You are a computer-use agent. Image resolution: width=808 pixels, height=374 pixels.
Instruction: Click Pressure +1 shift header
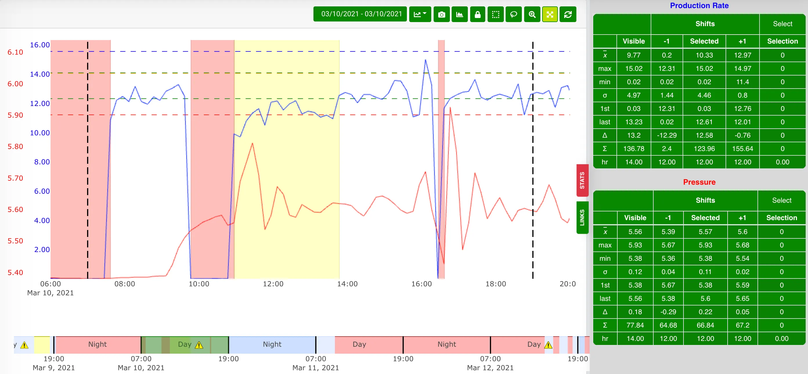[x=742, y=218]
